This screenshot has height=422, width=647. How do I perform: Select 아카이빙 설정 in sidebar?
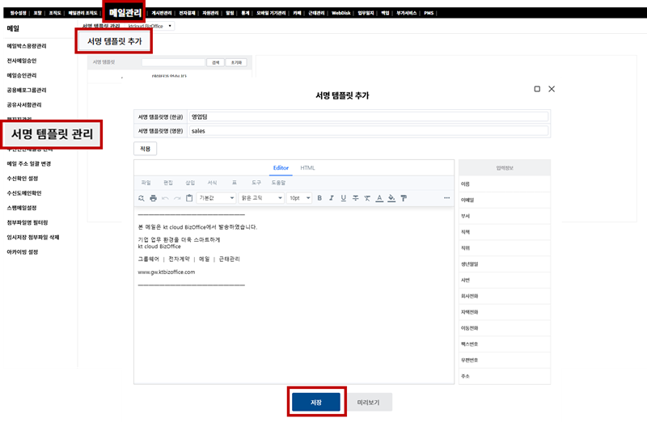23,252
